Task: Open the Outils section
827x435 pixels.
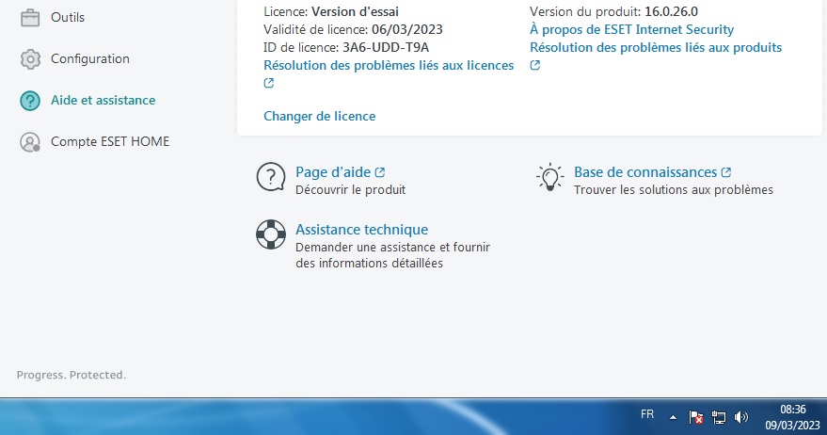Action: [x=68, y=18]
